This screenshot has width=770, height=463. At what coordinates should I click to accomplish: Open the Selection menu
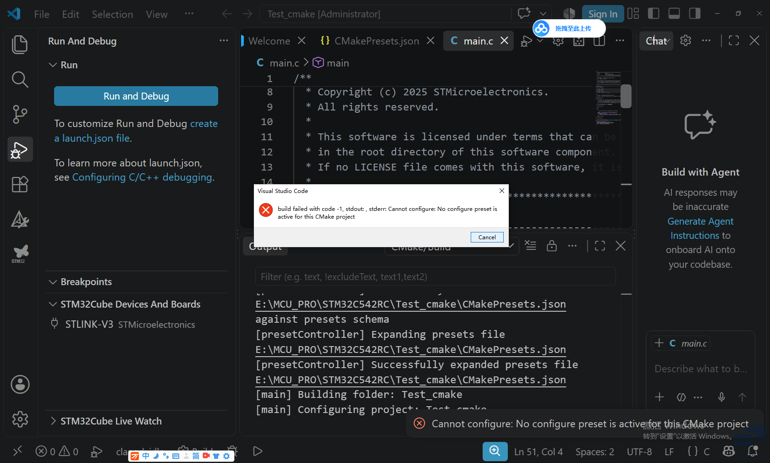112,14
